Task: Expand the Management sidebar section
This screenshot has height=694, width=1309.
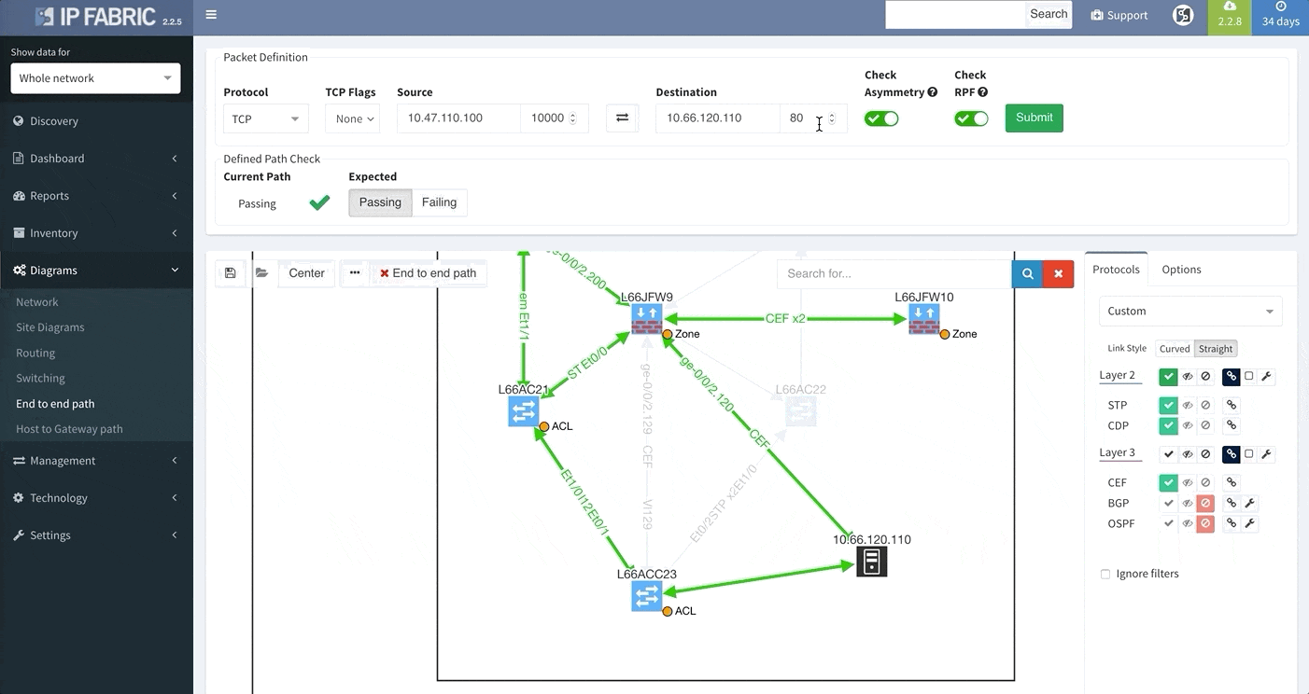Action: pyautogui.click(x=96, y=461)
